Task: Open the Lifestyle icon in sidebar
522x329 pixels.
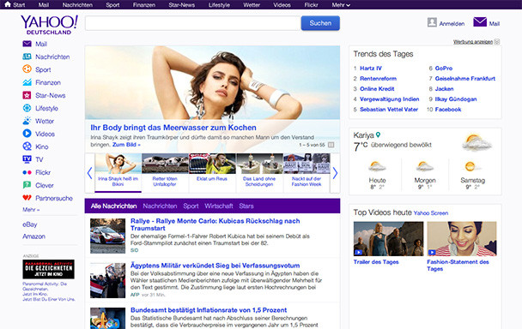Action: (x=27, y=108)
